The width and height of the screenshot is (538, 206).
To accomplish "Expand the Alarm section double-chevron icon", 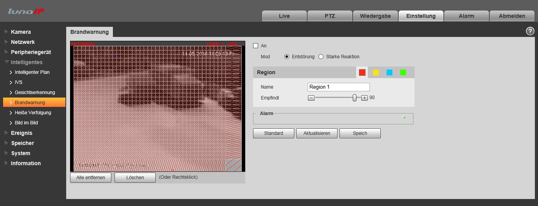I will 404,117.
